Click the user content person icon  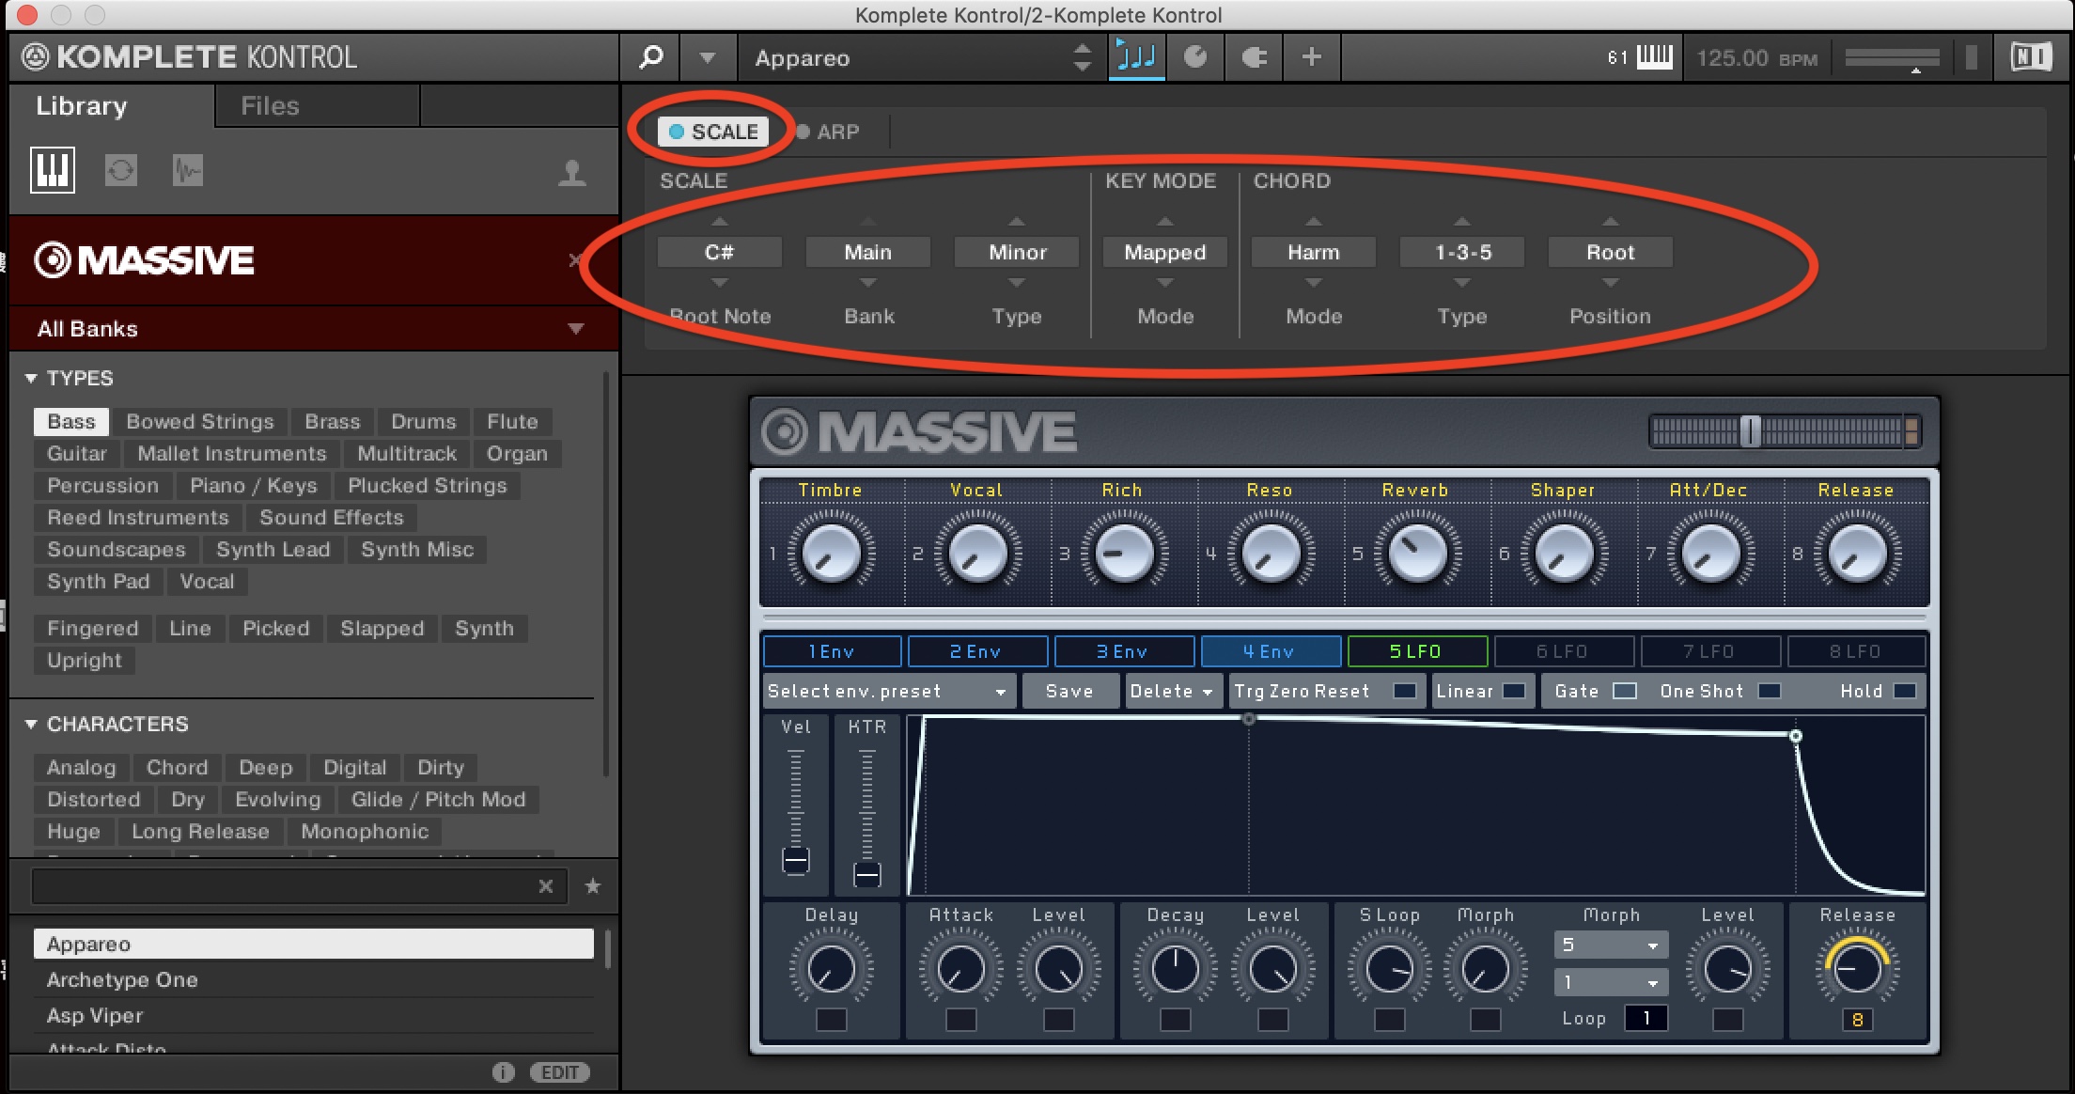pyautogui.click(x=571, y=173)
